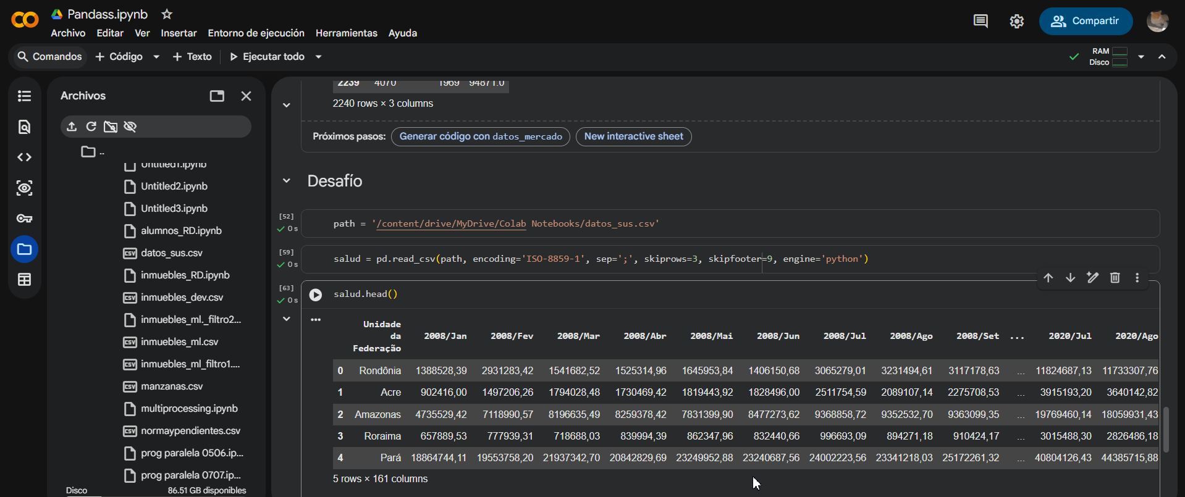
Task: Open code snippets sidebar icon
Action: point(24,157)
